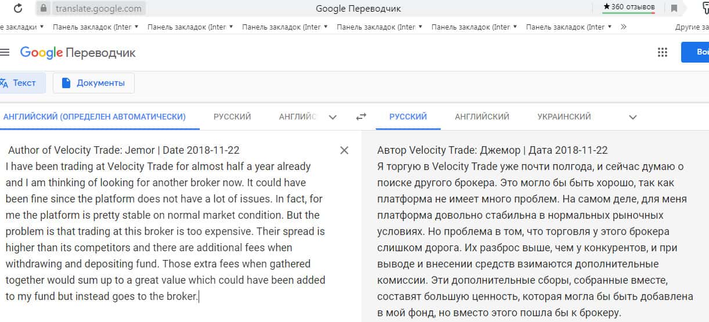Select АНГЛИЙСКИЙ as the target language
This screenshot has width=709, height=322.
[482, 117]
